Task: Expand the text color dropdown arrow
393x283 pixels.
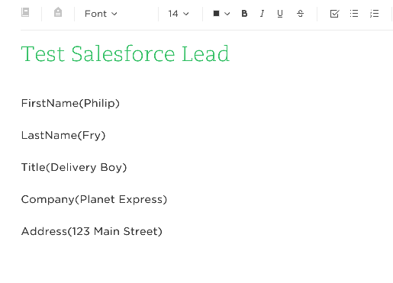Action: (227, 14)
